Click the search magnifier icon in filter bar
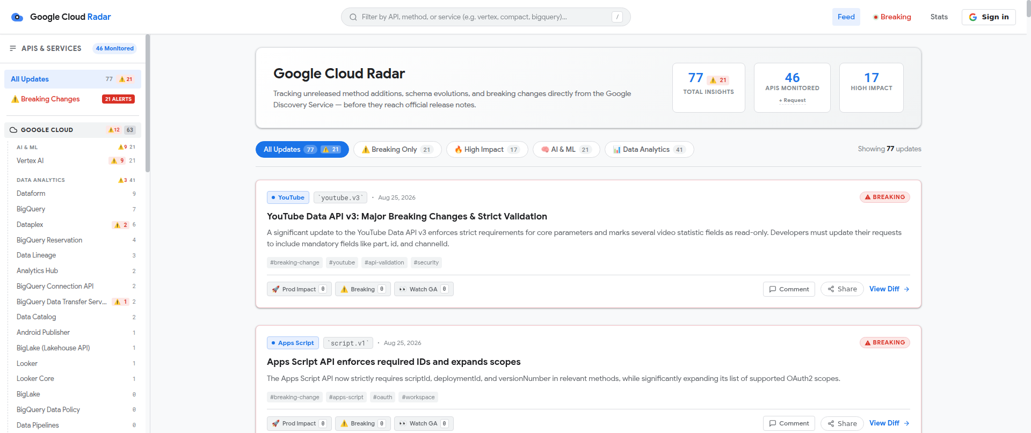Screen dimensions: 1031x433 pyautogui.click(x=353, y=17)
